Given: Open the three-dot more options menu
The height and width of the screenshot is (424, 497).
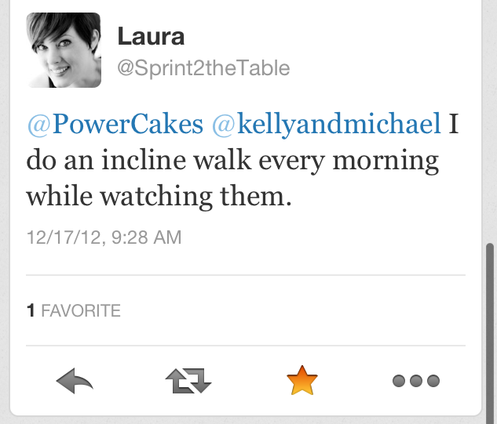Looking at the screenshot, I should 415,382.
